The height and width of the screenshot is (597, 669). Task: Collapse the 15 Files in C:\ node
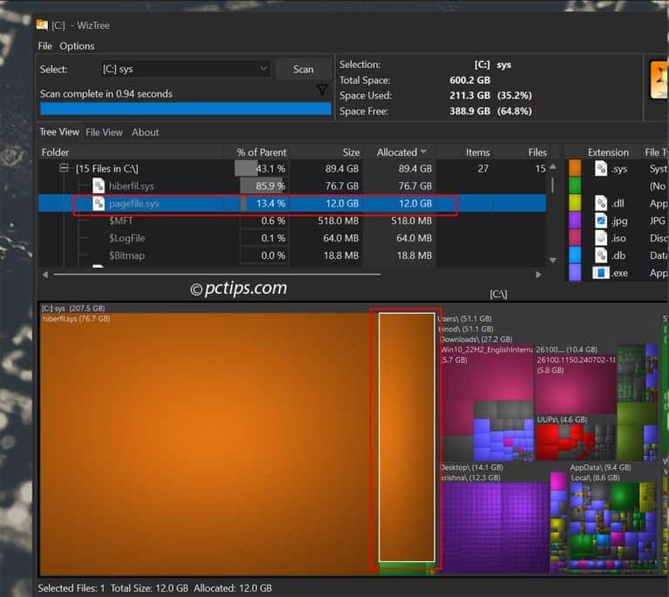pyautogui.click(x=64, y=168)
